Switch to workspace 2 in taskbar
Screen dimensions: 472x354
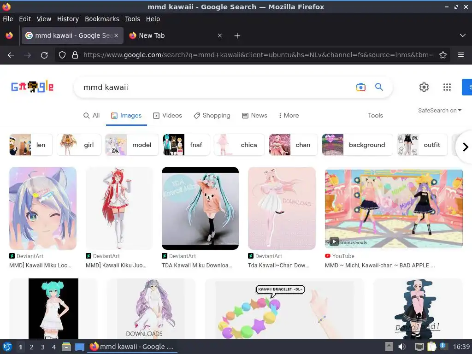pyautogui.click(x=32, y=347)
